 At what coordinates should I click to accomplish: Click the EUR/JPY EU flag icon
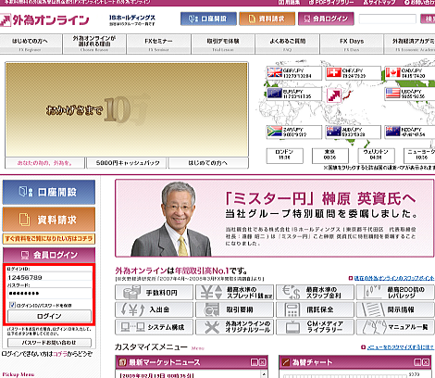pyautogui.click(x=274, y=94)
